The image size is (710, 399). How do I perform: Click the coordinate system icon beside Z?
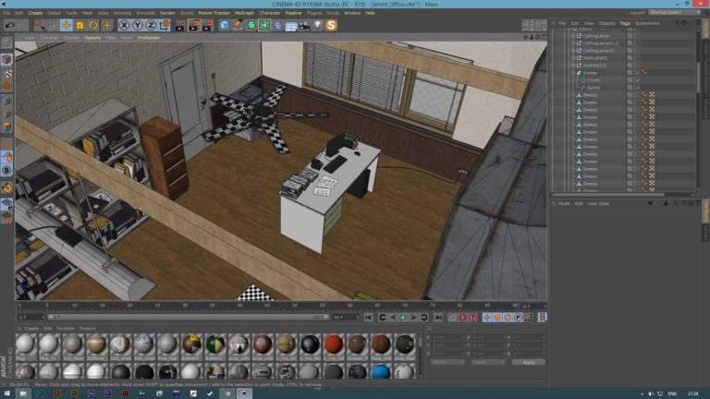tap(165, 25)
